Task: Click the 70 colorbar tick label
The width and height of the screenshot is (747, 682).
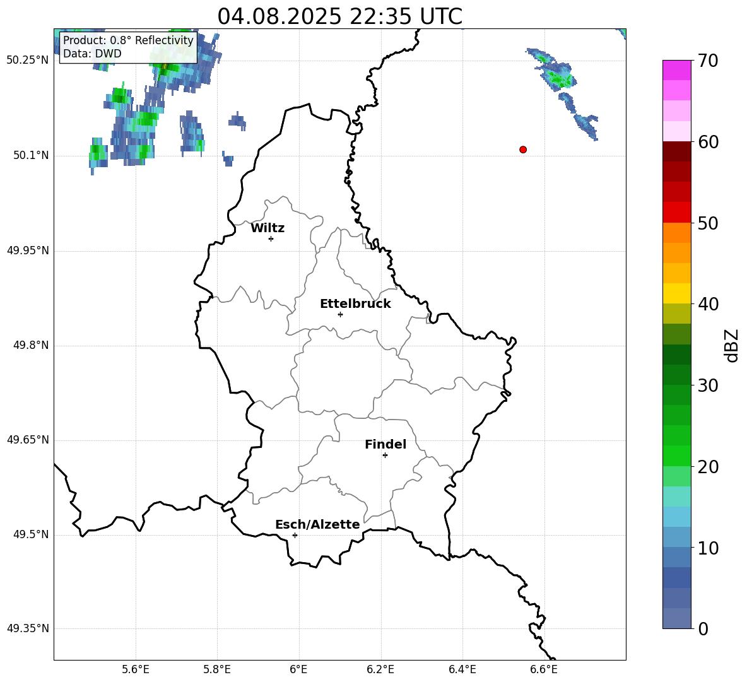Action: point(707,61)
